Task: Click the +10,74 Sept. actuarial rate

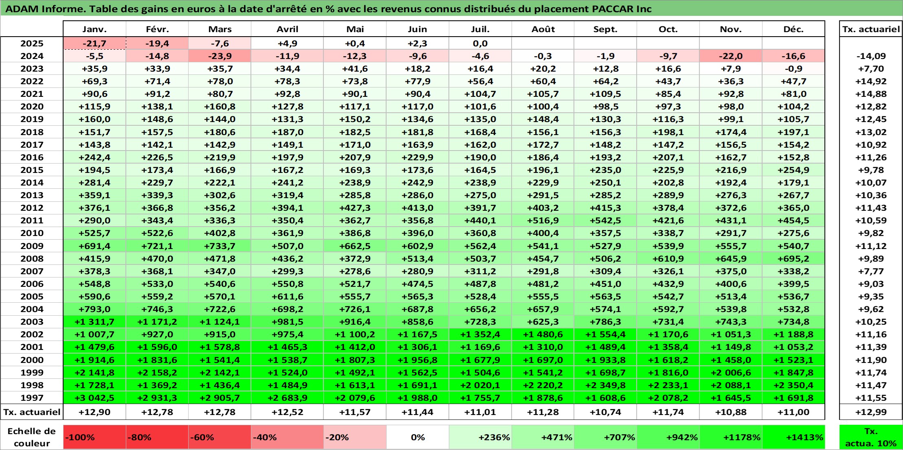Action: [x=605, y=412]
